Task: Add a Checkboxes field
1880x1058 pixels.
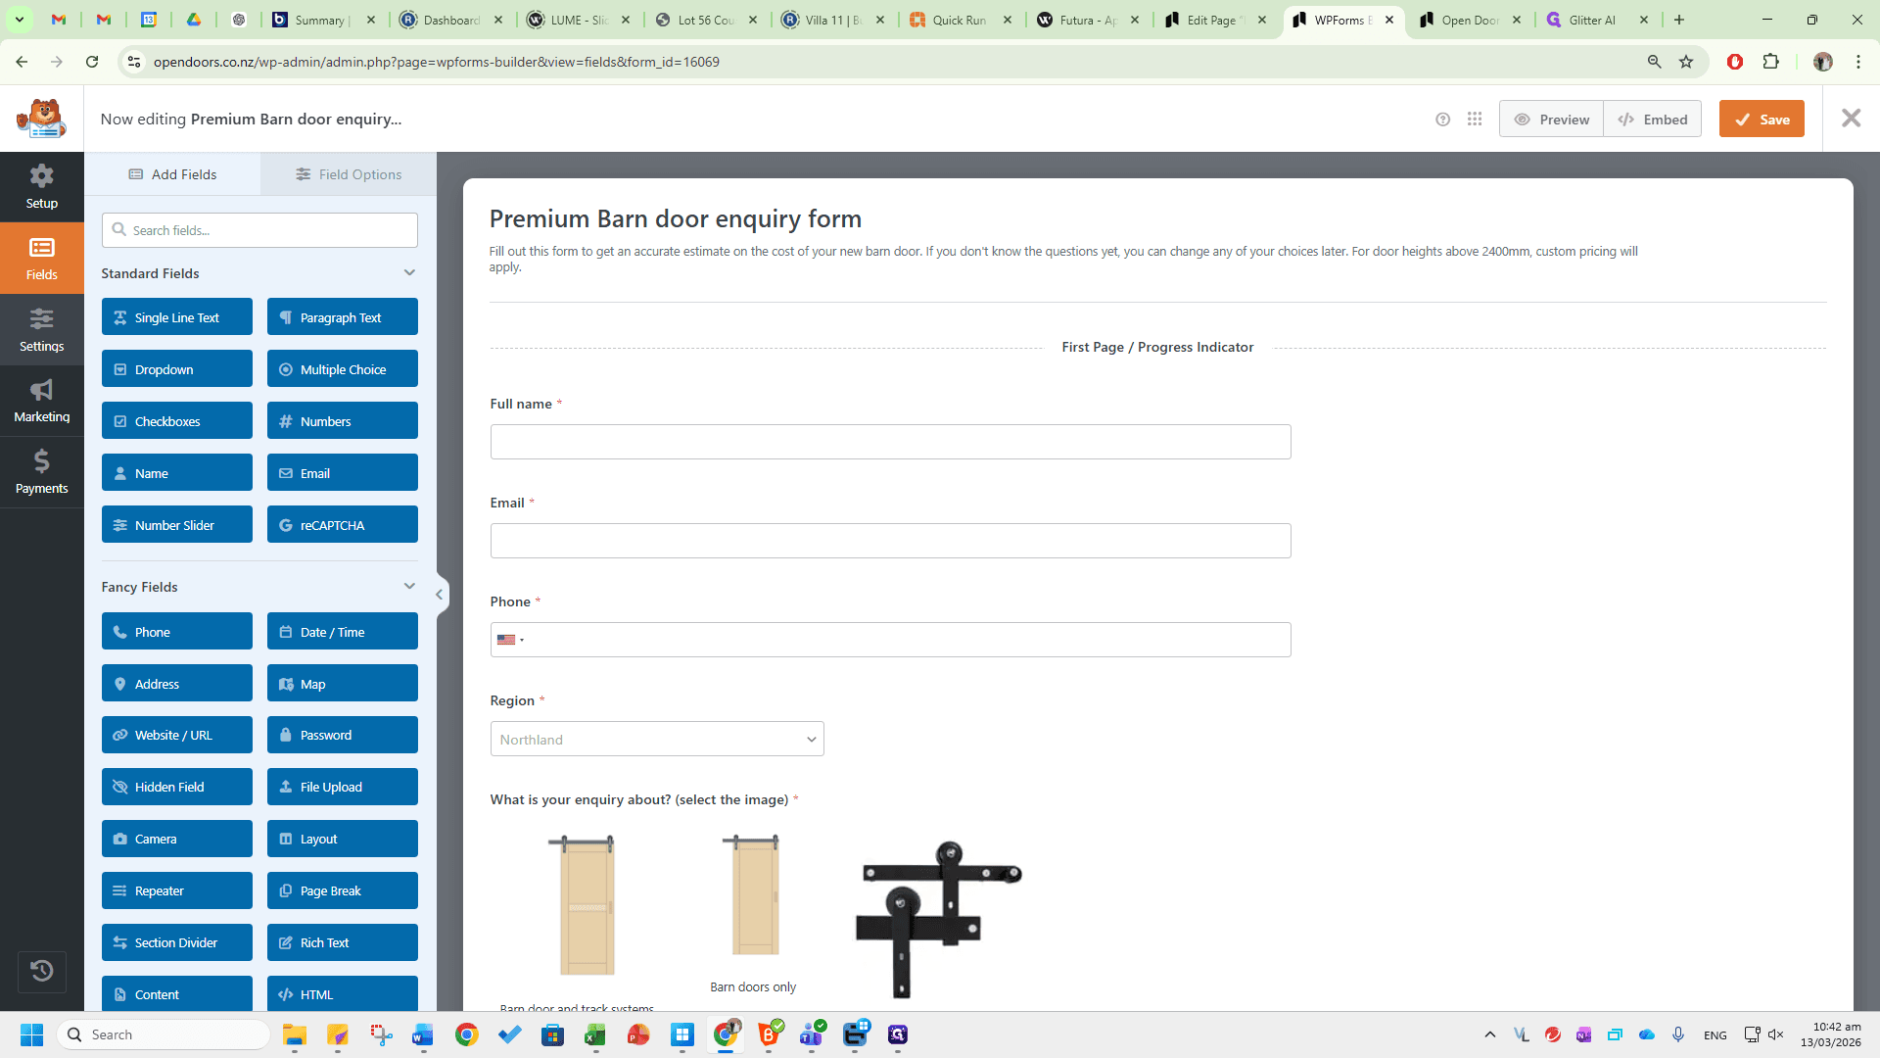Action: [x=177, y=421]
